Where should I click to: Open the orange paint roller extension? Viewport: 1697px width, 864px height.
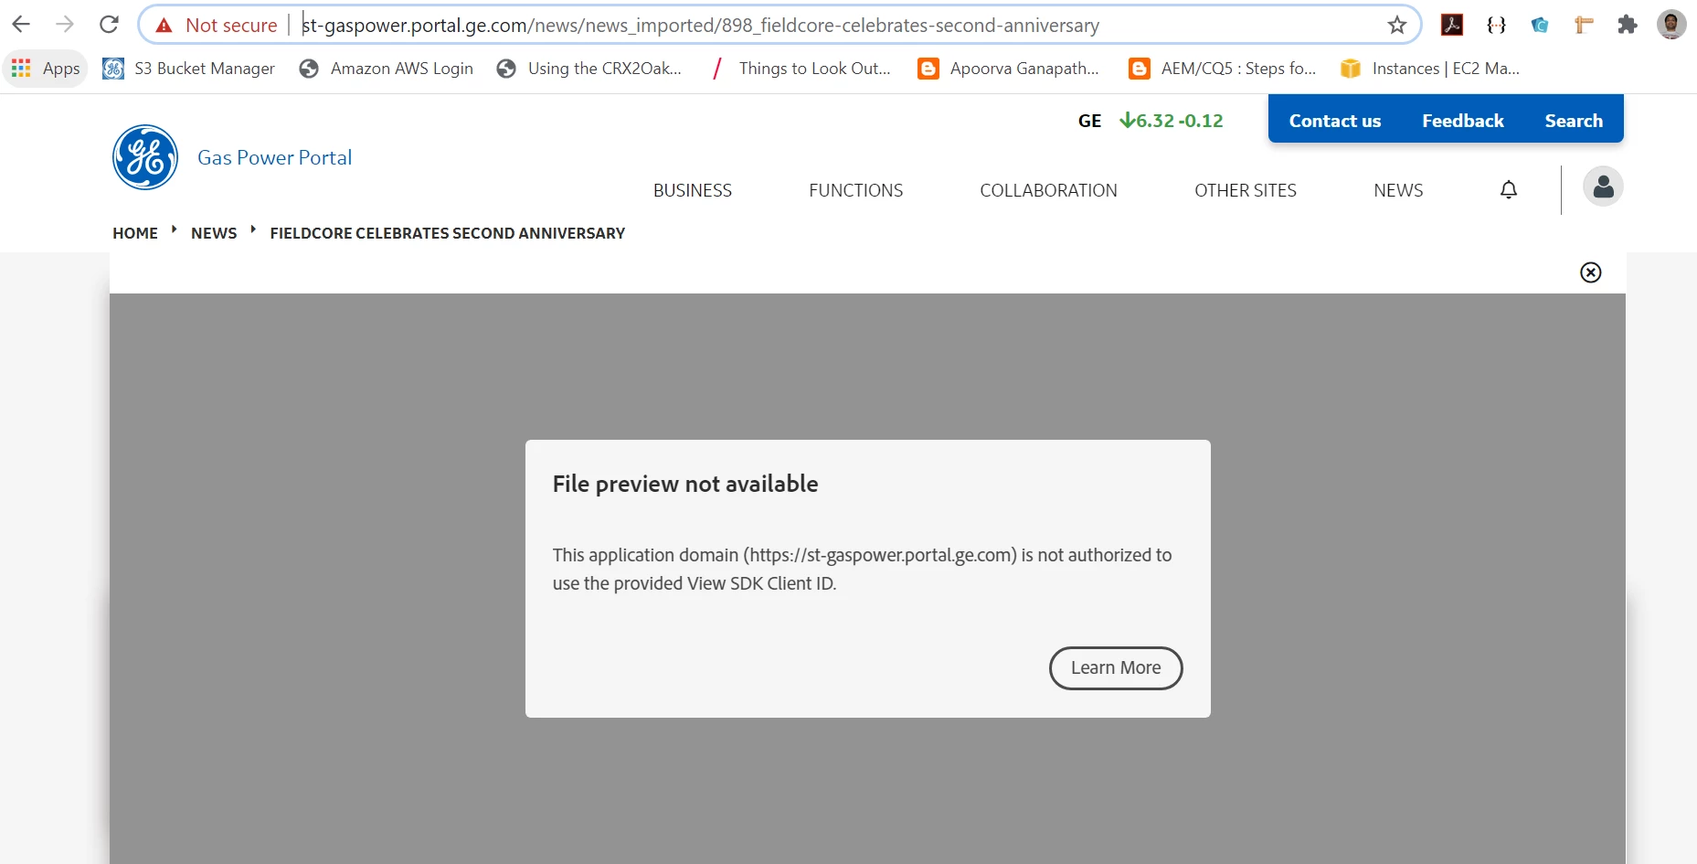click(x=1584, y=25)
